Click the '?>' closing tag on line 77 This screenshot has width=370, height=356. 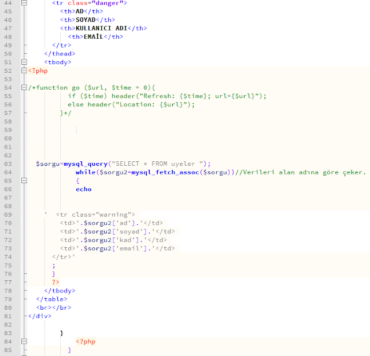[x=55, y=282]
